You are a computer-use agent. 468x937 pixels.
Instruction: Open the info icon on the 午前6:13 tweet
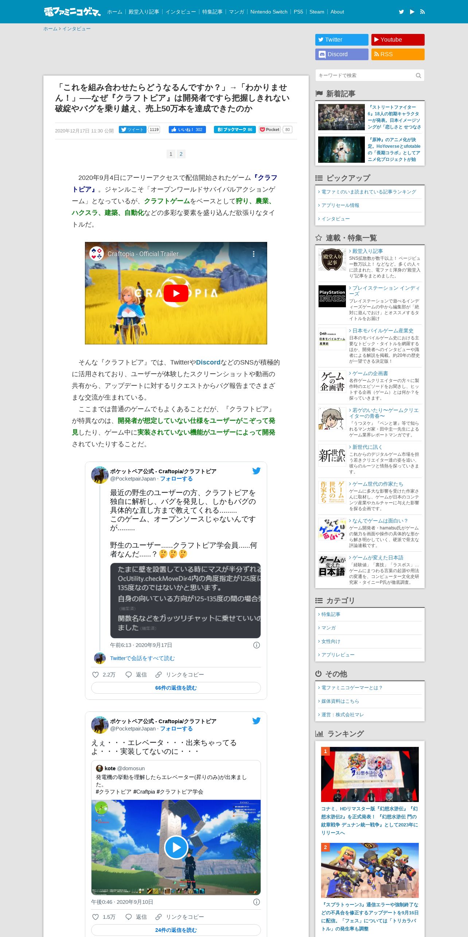(257, 645)
